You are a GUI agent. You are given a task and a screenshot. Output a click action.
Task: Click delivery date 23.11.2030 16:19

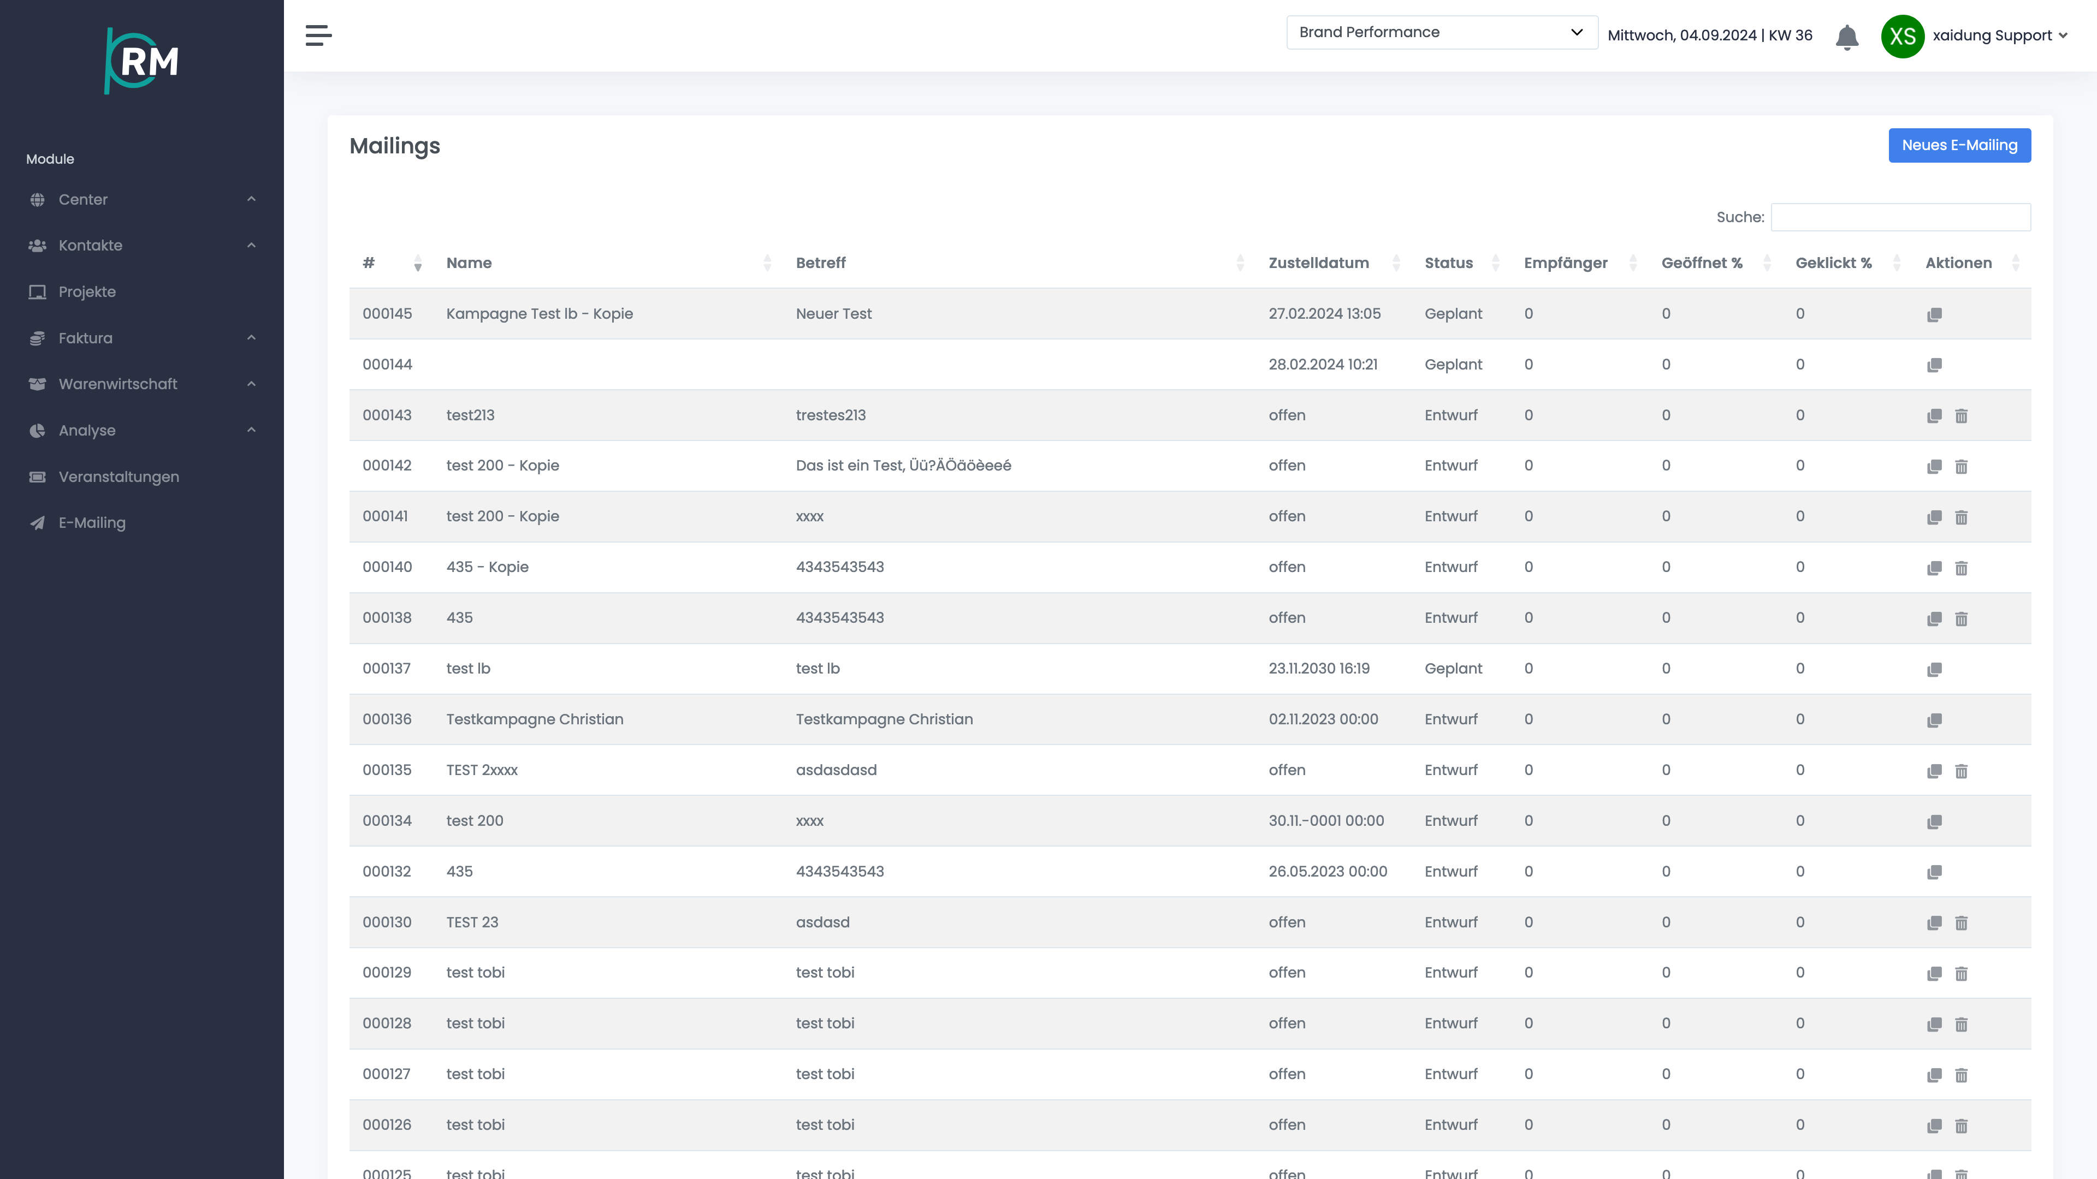[x=1319, y=669]
